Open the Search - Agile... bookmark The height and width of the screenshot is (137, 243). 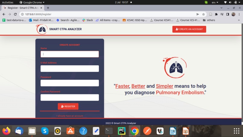68,20
